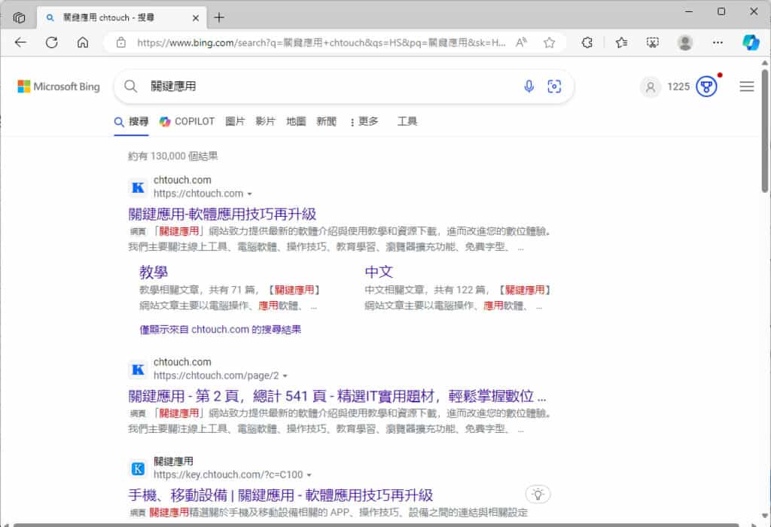The width and height of the screenshot is (771, 527).
Task: Open the tab actions workspace icon
Action: (19, 18)
